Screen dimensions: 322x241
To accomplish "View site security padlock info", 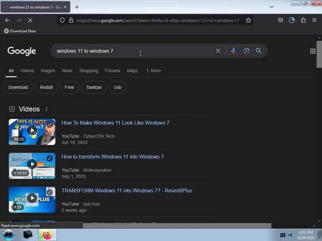I will (x=71, y=20).
